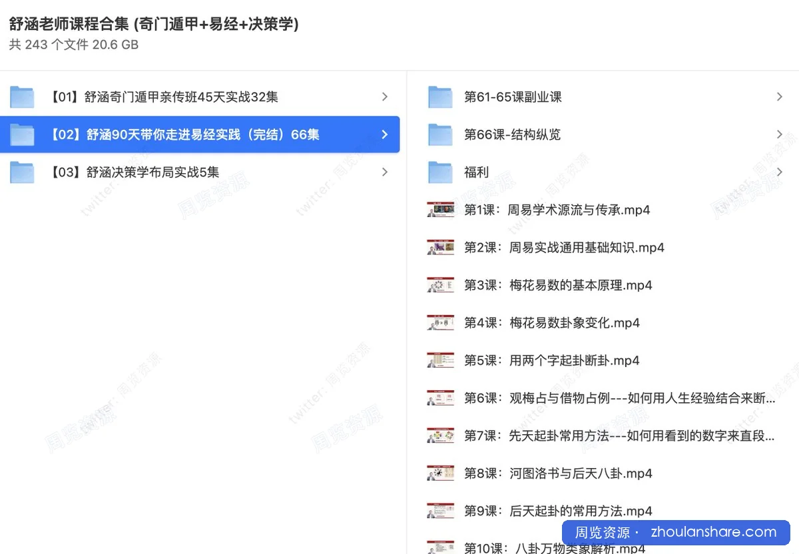Open folder icon for 【03】舒涵决策学布局实战5集
Image resolution: width=799 pixels, height=554 pixels.
pyautogui.click(x=22, y=172)
